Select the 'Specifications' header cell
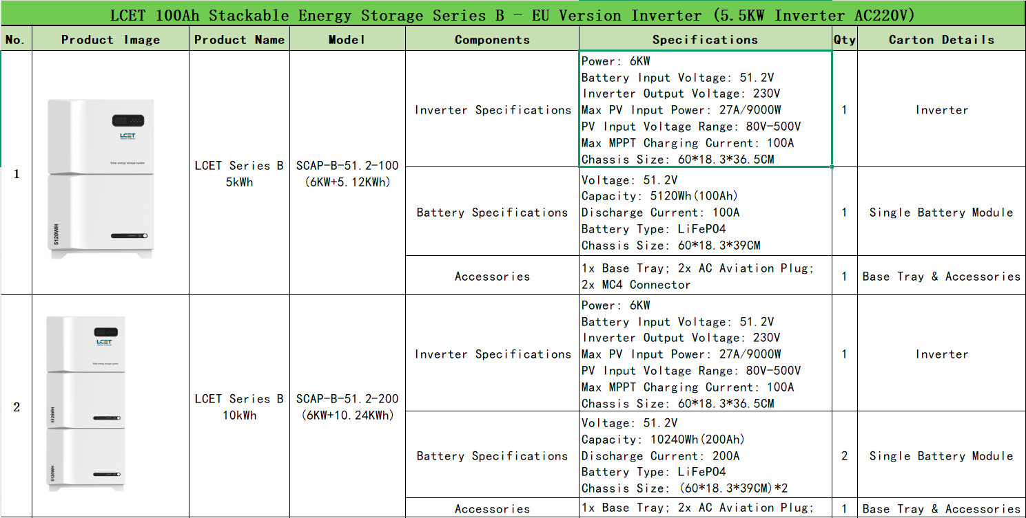The width and height of the screenshot is (1026, 518). [705, 40]
